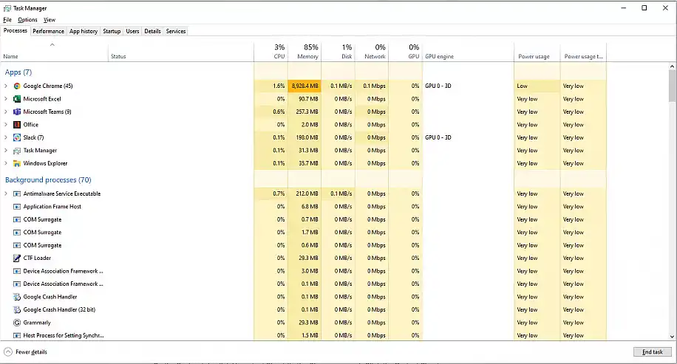Click the Microsoft Excel icon
Image resolution: width=677 pixels, height=364 pixels.
(x=17, y=99)
